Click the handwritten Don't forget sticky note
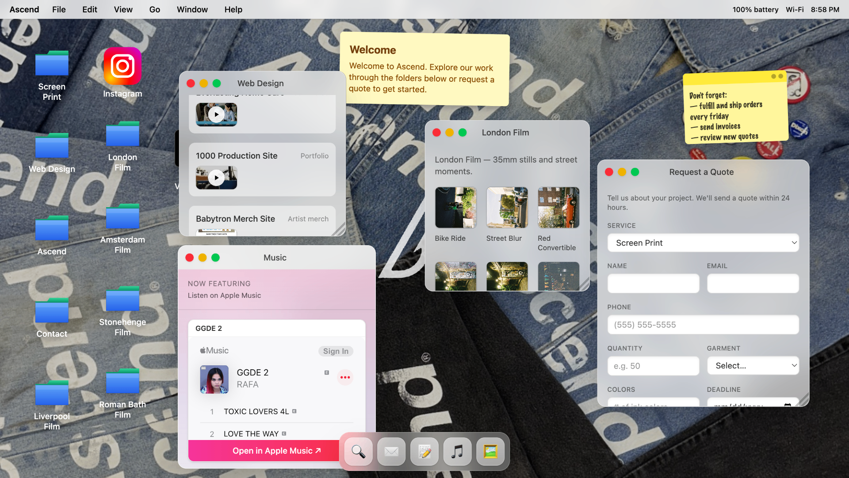This screenshot has height=478, width=849. pyautogui.click(x=735, y=108)
